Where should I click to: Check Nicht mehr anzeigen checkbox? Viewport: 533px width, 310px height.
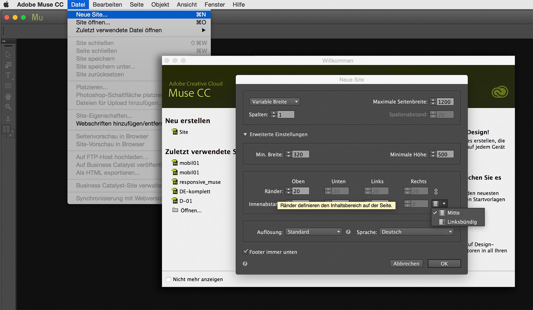click(168, 279)
